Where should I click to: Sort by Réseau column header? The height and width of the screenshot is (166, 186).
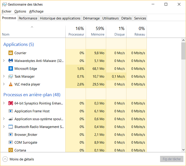tap(137, 32)
